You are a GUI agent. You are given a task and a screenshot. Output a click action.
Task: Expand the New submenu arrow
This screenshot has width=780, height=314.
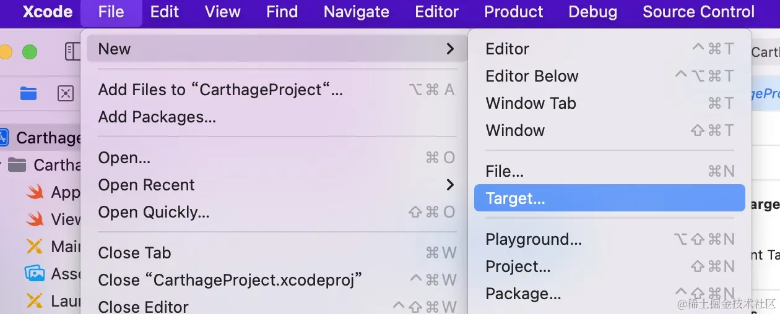tap(450, 49)
